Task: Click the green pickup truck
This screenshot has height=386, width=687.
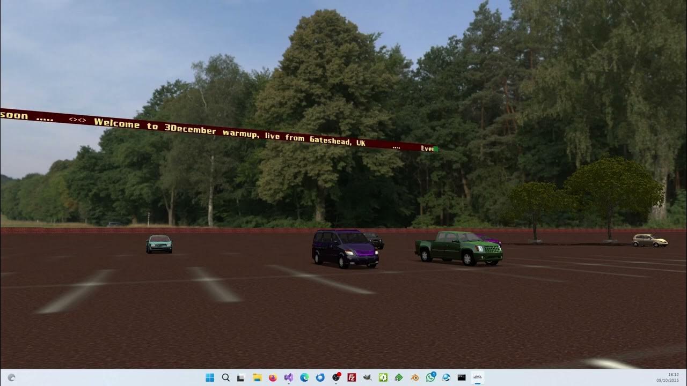Action: 459,248
